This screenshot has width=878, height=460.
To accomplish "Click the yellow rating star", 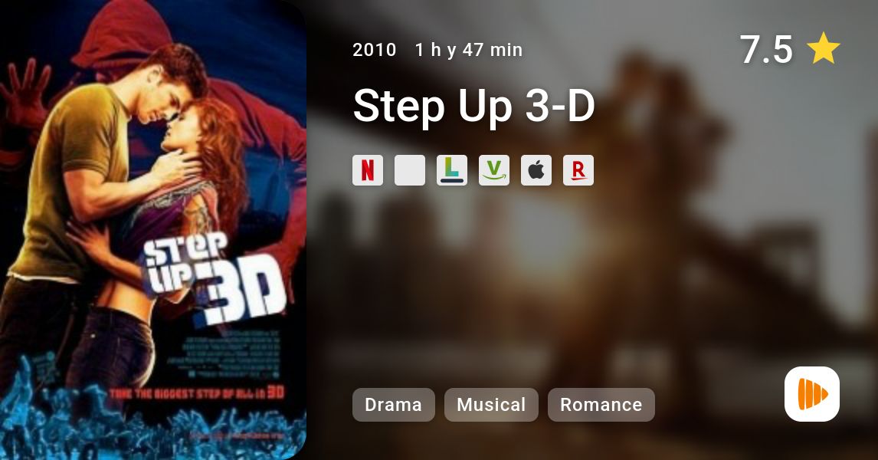I will 824,48.
